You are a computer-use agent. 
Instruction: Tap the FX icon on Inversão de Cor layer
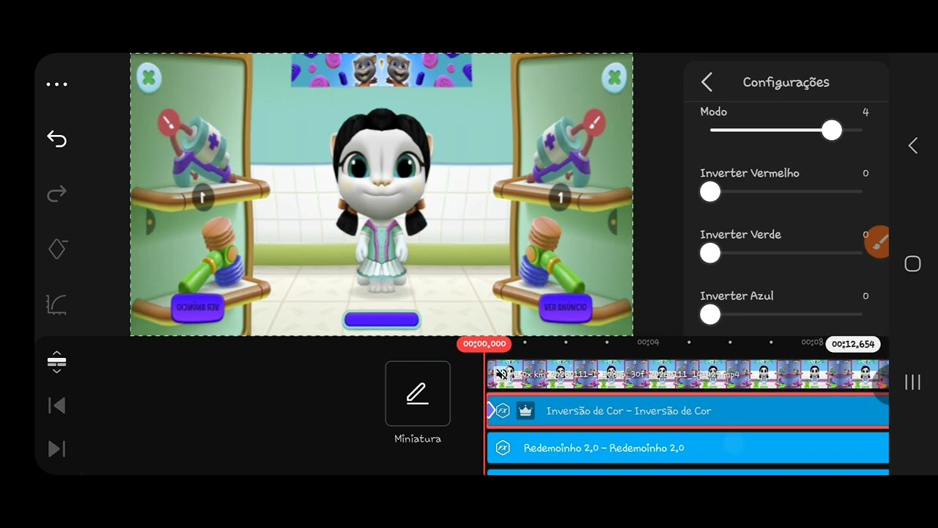coord(503,411)
